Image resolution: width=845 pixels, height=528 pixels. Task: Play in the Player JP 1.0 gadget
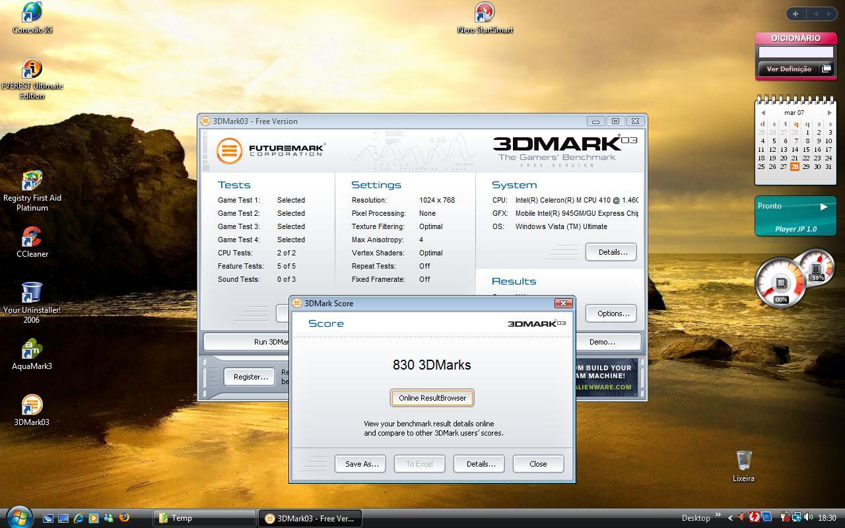(823, 207)
